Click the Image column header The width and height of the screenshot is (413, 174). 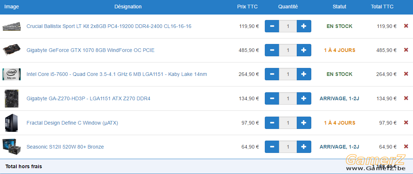(12, 7)
